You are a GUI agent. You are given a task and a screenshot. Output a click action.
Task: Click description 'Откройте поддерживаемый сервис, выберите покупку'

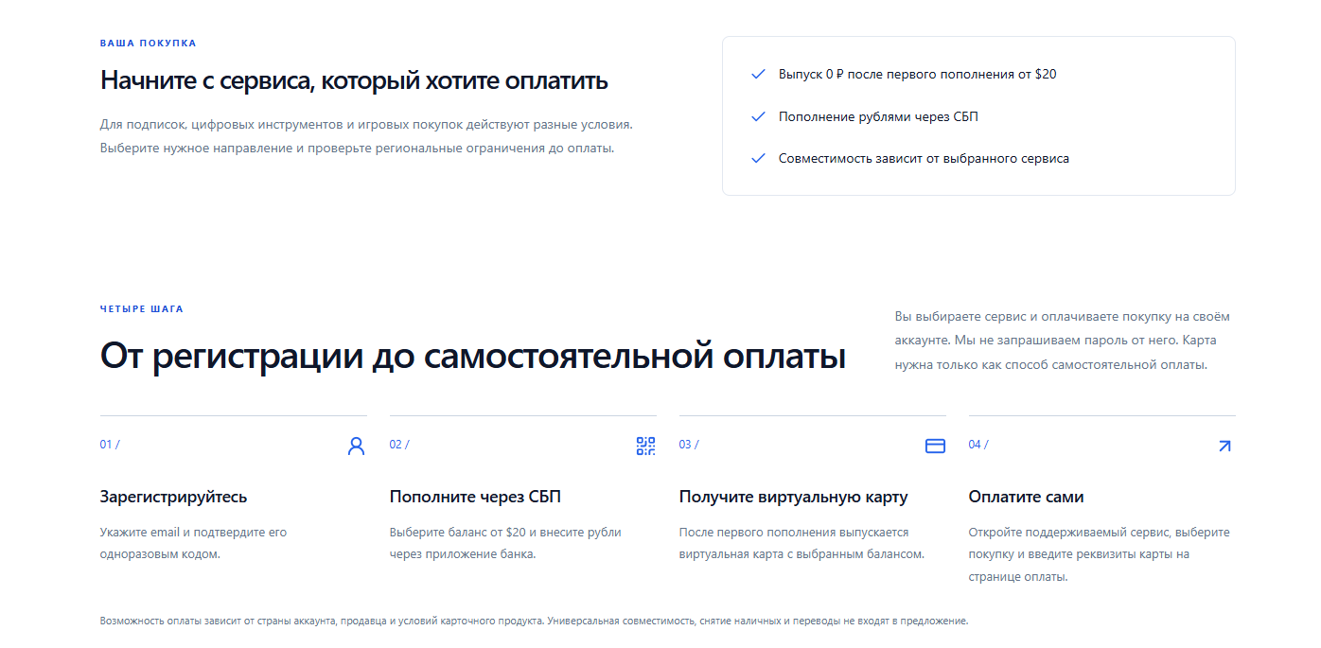[x=1100, y=554]
